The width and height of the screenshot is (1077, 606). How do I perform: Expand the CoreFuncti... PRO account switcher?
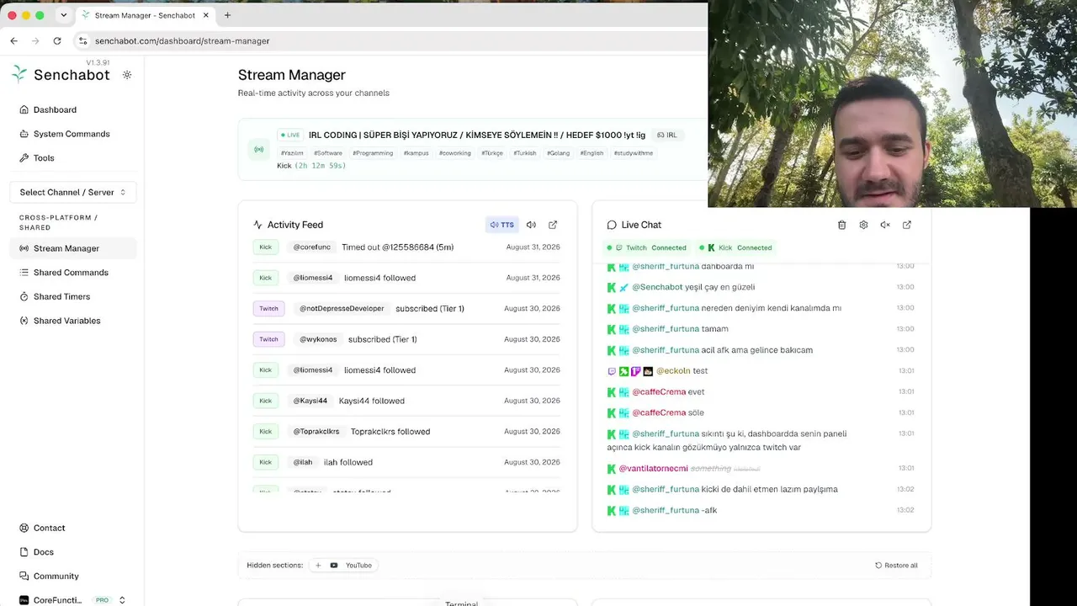[x=73, y=600]
